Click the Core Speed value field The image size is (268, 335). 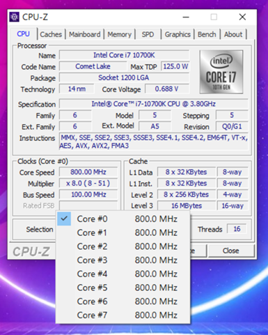(88, 172)
